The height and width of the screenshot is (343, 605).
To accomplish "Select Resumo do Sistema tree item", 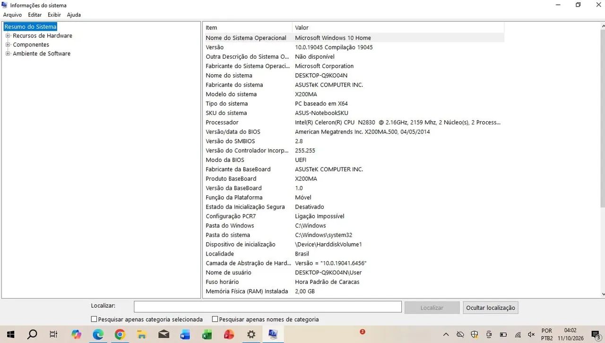I will (x=30, y=26).
